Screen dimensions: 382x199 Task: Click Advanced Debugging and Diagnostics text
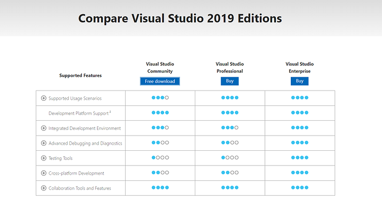(85, 143)
